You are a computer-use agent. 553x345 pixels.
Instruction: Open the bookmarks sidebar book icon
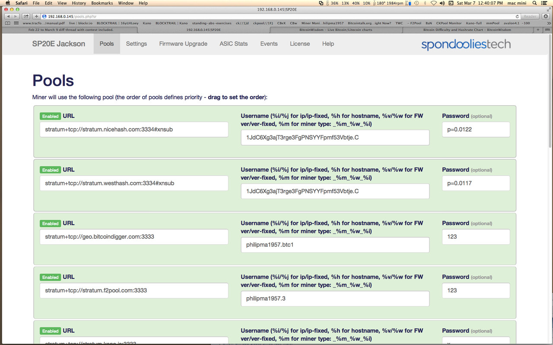[8, 23]
